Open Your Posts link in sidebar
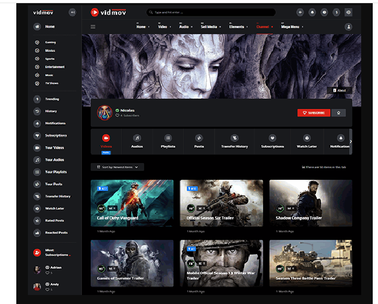The image size is (378, 304). click(54, 184)
